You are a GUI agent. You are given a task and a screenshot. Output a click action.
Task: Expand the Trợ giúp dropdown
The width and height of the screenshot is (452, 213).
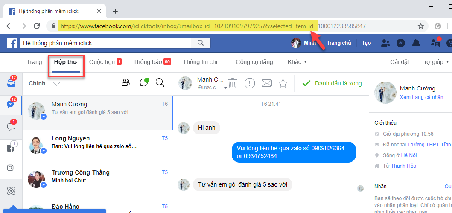click(435, 62)
